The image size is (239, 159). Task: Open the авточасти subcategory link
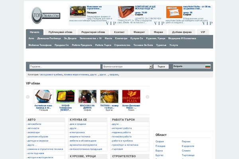33,128
